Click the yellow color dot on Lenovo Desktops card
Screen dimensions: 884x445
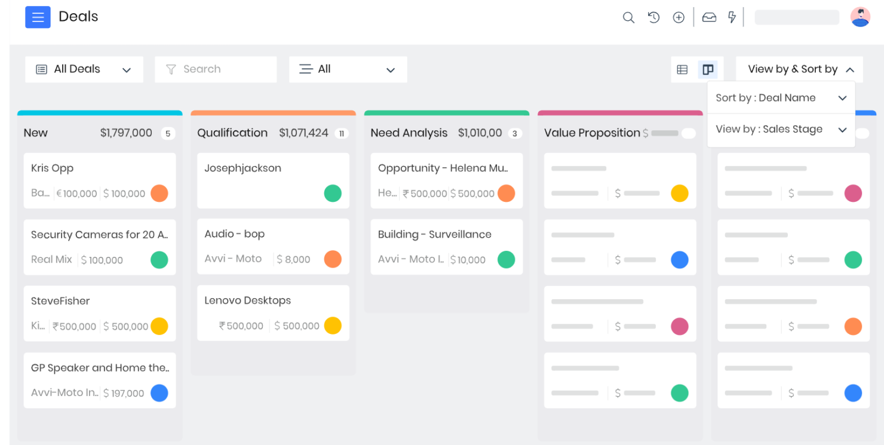[x=333, y=326]
